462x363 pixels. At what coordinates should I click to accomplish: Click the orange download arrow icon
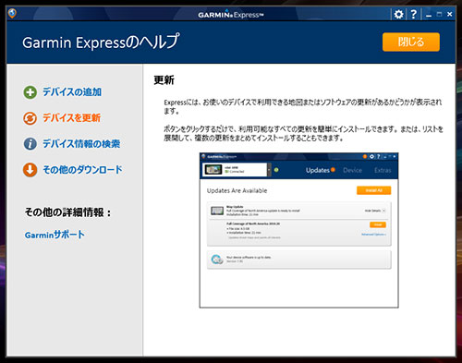[30, 170]
